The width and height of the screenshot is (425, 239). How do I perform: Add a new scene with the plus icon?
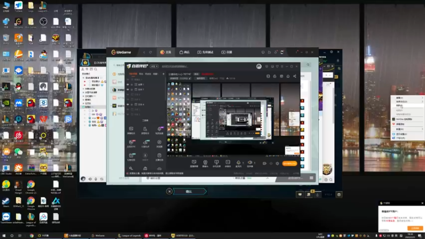click(163, 74)
